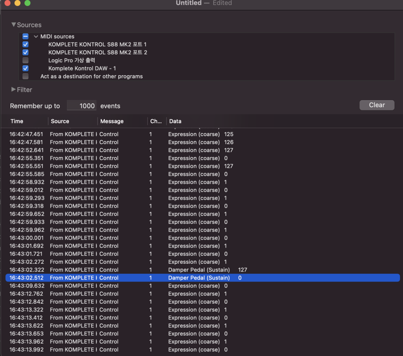Image resolution: width=403 pixels, height=356 pixels.
Task: Select the event row at 16:43:01.692
Action: point(203,246)
